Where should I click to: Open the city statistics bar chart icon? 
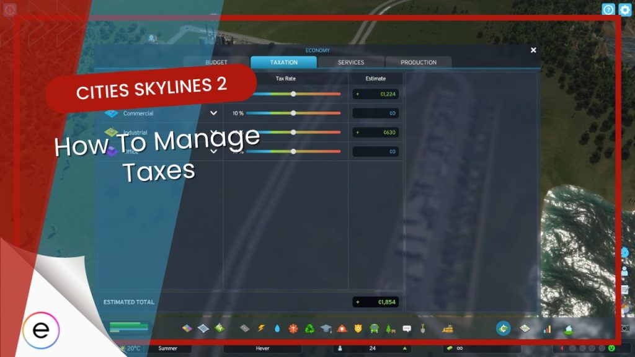(x=547, y=328)
